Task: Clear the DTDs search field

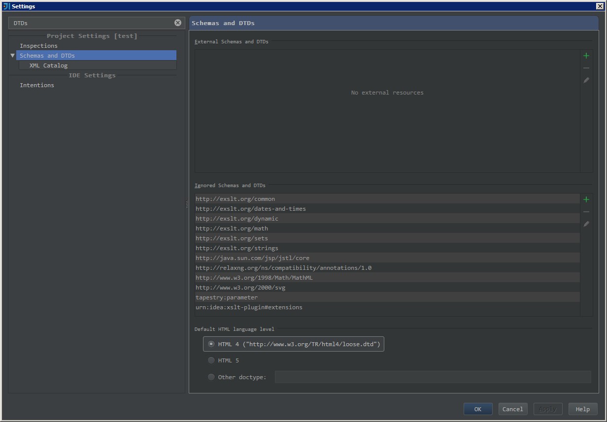Action: click(x=177, y=23)
